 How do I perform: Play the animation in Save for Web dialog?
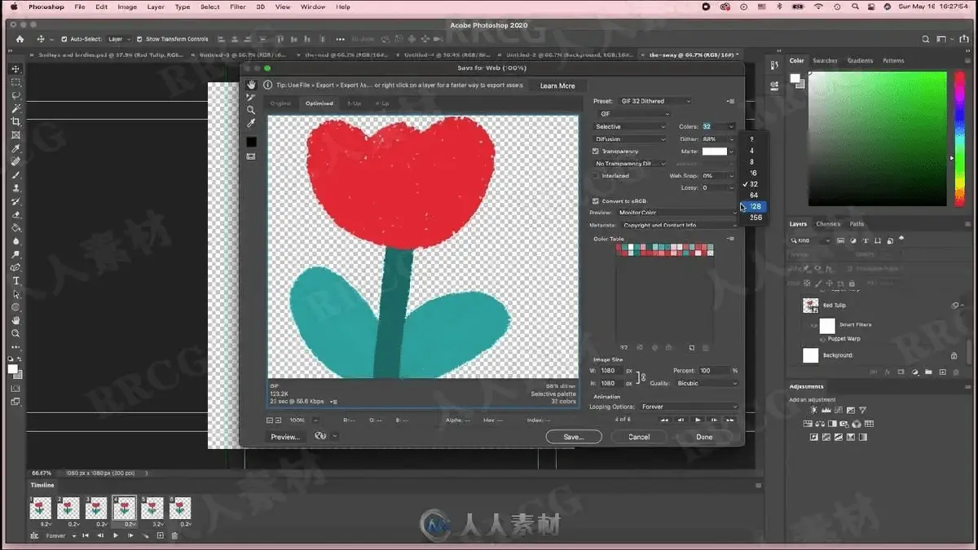coord(698,420)
